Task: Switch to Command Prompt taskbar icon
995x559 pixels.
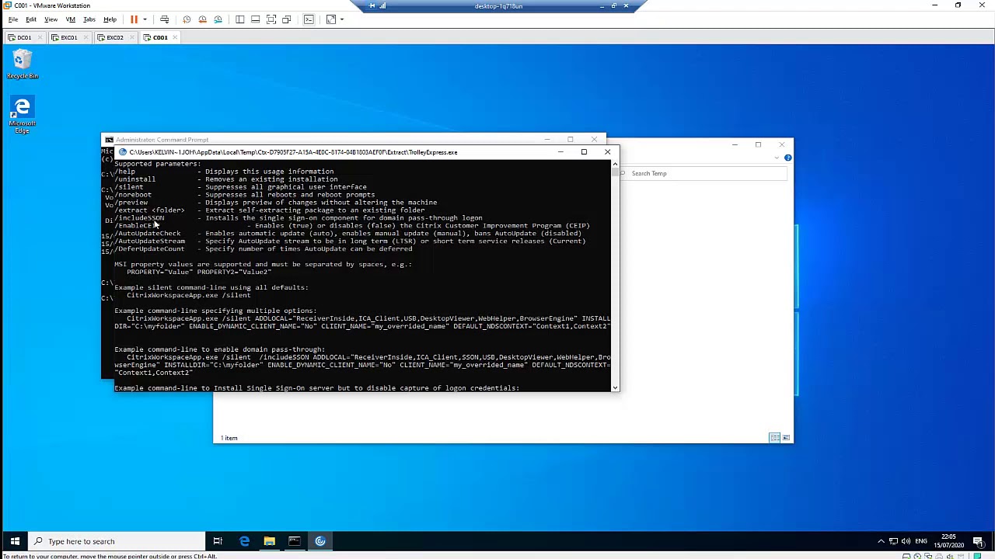Action: click(295, 541)
